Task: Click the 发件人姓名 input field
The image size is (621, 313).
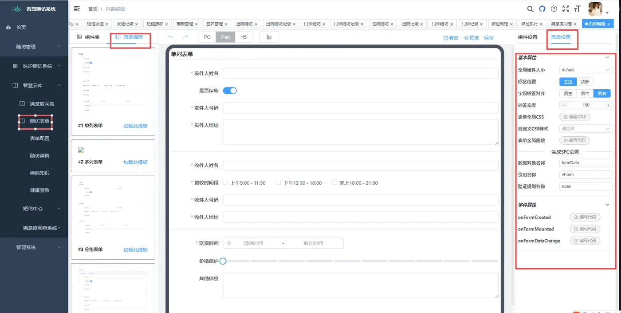Action: point(361,73)
